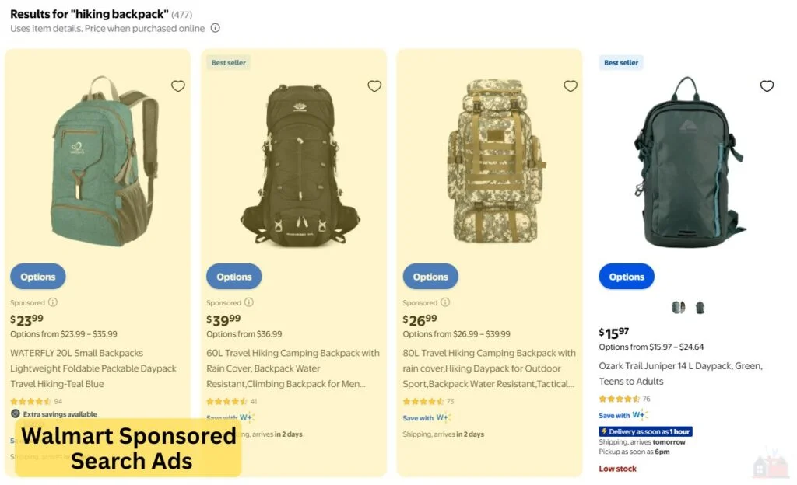
Task: Click the star rating on the 60L backpack
Action: pos(226,402)
